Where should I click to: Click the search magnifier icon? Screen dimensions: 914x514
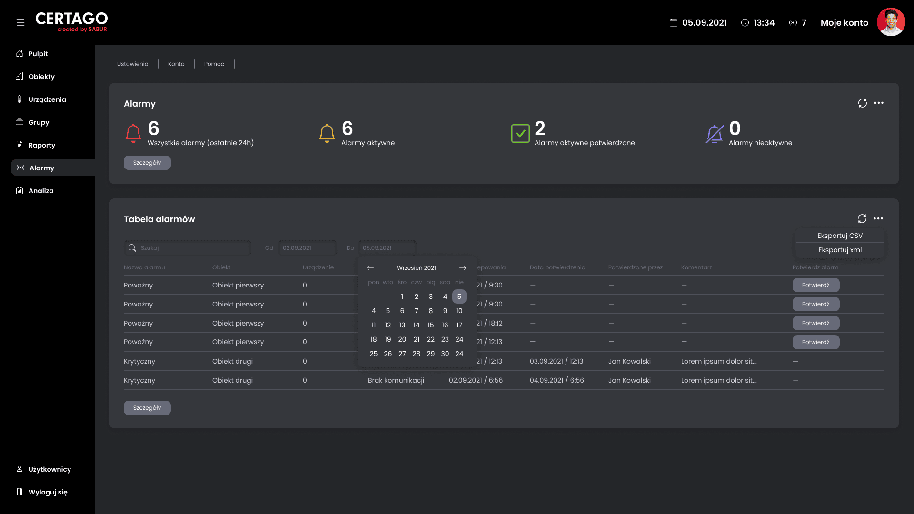click(132, 248)
